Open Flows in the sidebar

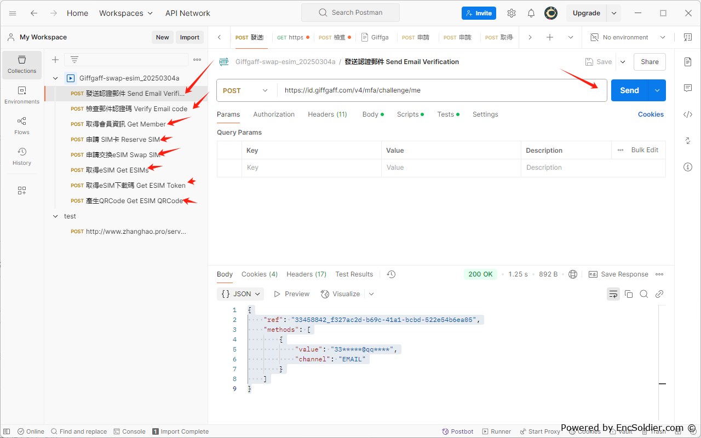tap(22, 126)
